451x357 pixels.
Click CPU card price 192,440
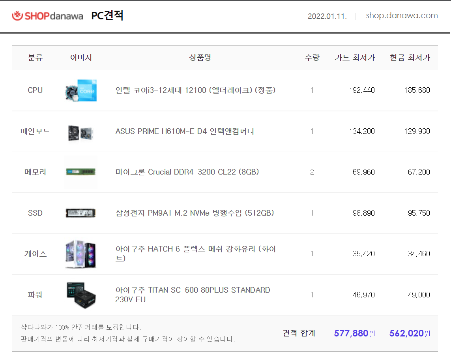coord(362,90)
